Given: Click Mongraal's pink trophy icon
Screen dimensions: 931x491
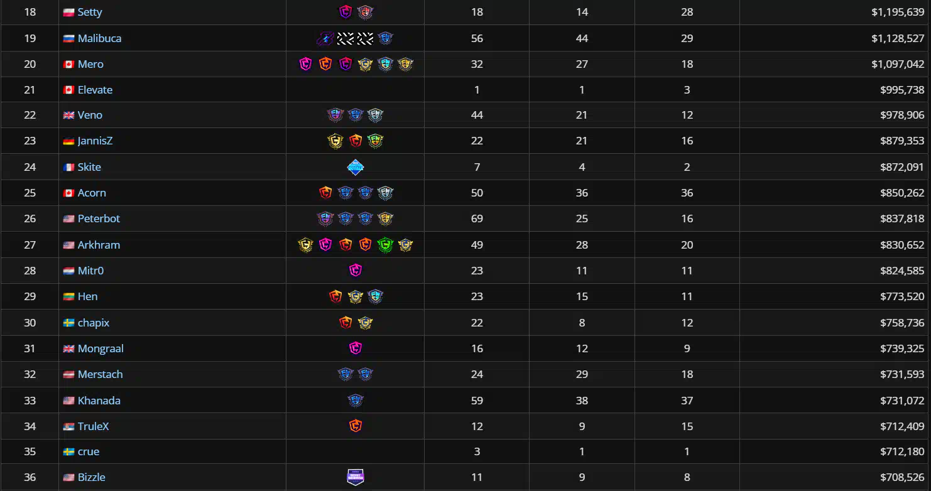Looking at the screenshot, I should tap(356, 348).
